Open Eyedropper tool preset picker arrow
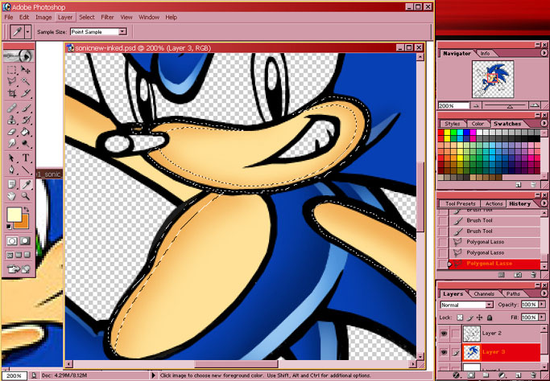This screenshot has width=550, height=381. coord(27,32)
